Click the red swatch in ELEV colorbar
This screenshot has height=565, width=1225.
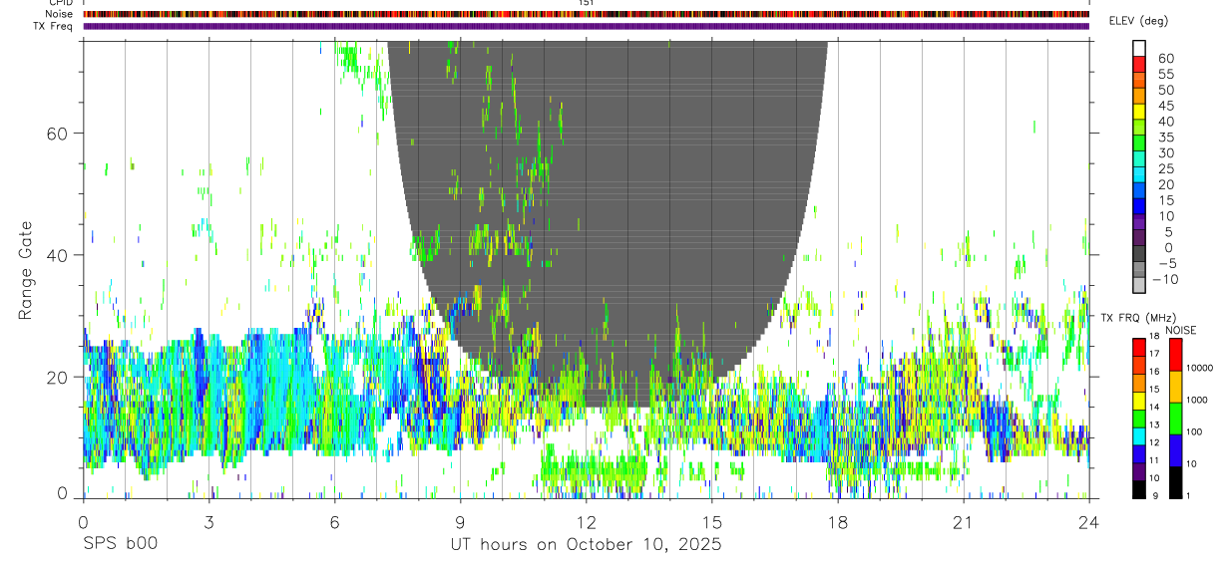[1139, 64]
